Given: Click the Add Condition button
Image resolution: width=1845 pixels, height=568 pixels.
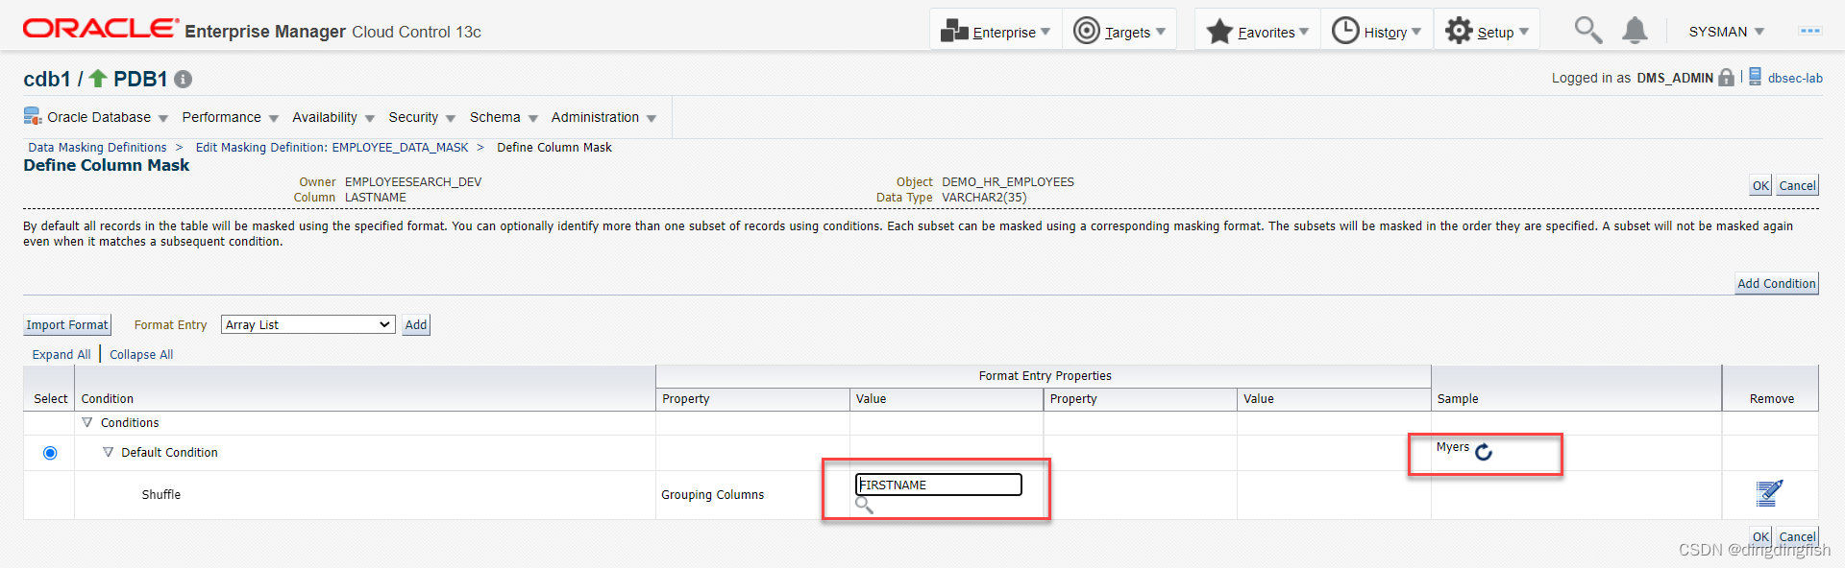Looking at the screenshot, I should coord(1776,284).
